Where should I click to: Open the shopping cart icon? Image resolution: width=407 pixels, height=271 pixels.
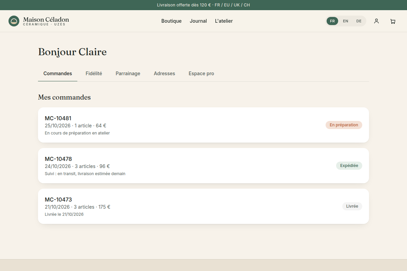point(393,21)
